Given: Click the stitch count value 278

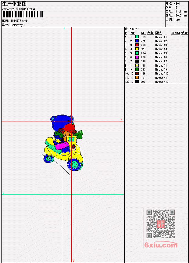Looking at the screenshot, I should click(143, 45).
